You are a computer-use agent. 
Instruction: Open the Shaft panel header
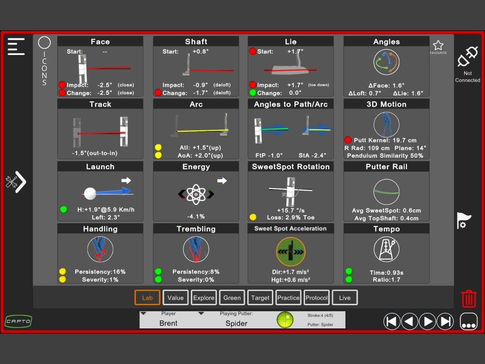(196, 42)
